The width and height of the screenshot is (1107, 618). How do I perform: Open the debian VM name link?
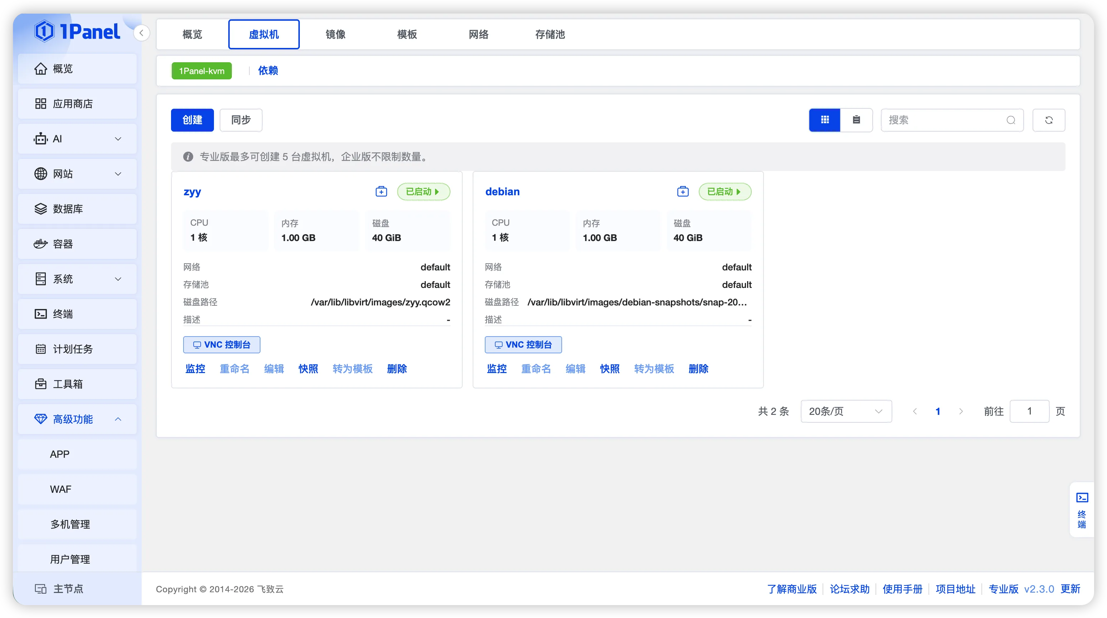pos(502,192)
